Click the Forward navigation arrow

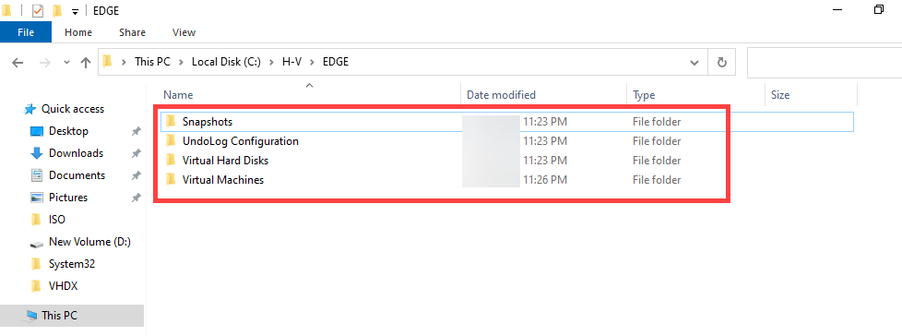point(44,62)
